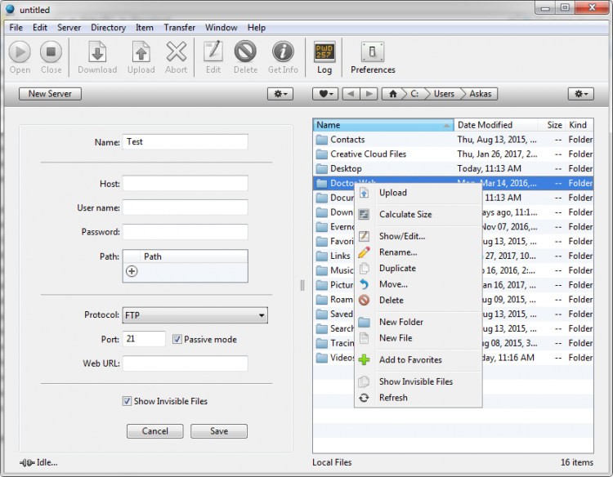Screen dimensions: 613x477
Task: Click the Save button
Action: 219,431
